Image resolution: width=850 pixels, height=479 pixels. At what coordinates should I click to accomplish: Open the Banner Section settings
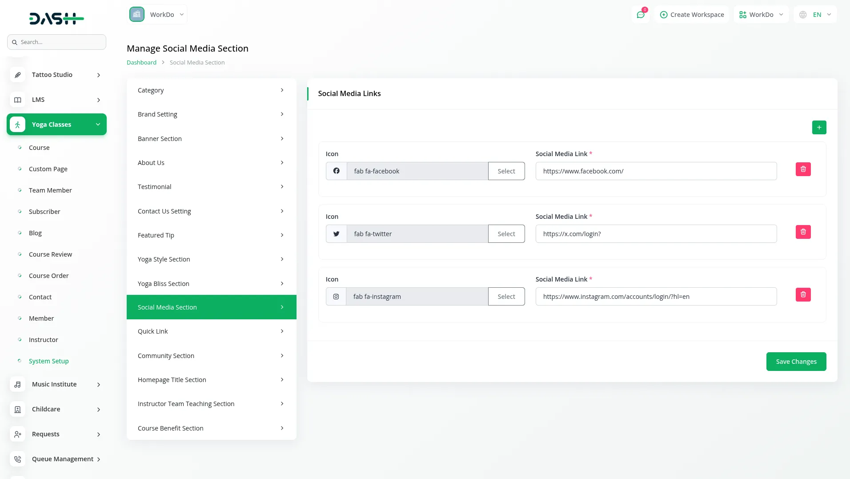(211, 139)
